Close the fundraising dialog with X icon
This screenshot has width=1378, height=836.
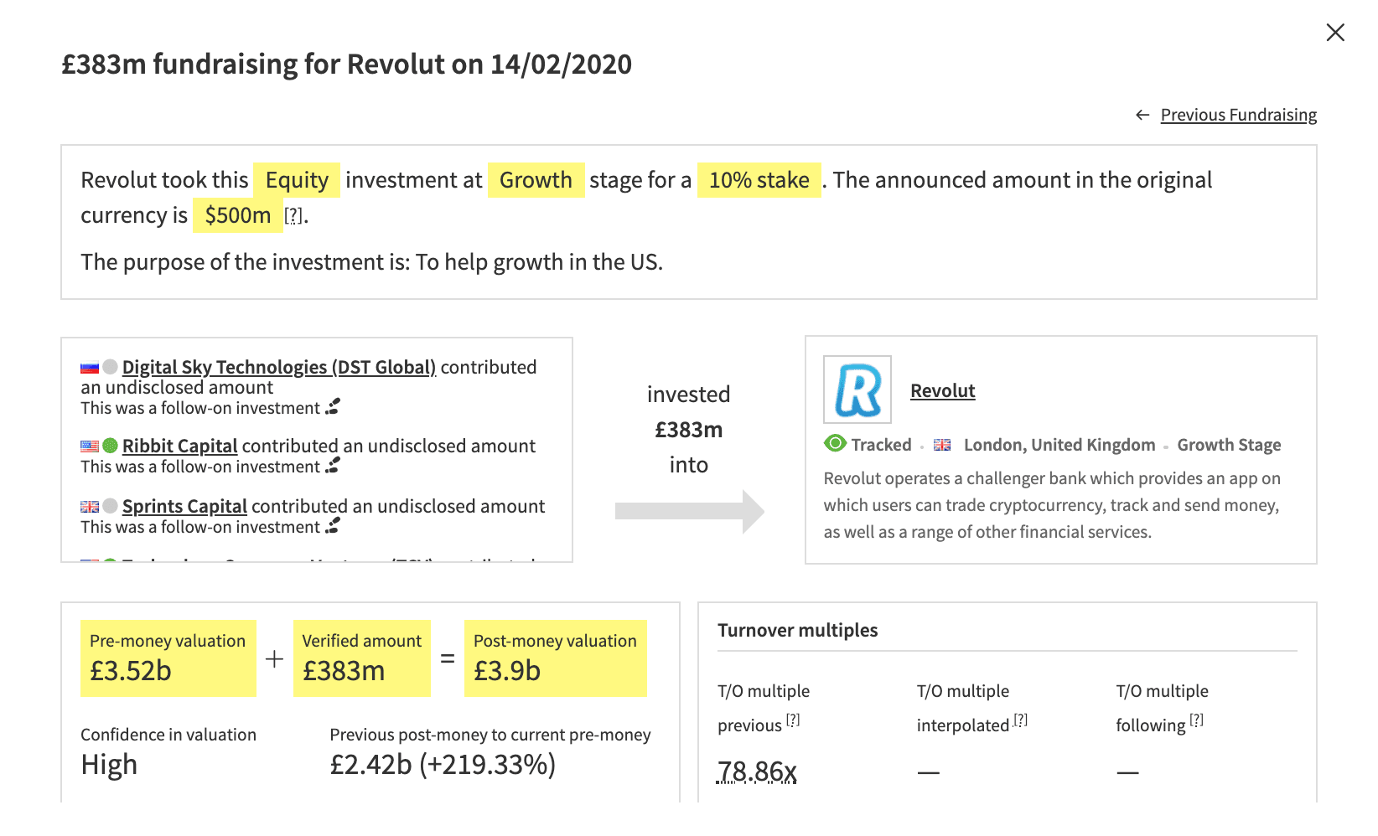[1335, 33]
